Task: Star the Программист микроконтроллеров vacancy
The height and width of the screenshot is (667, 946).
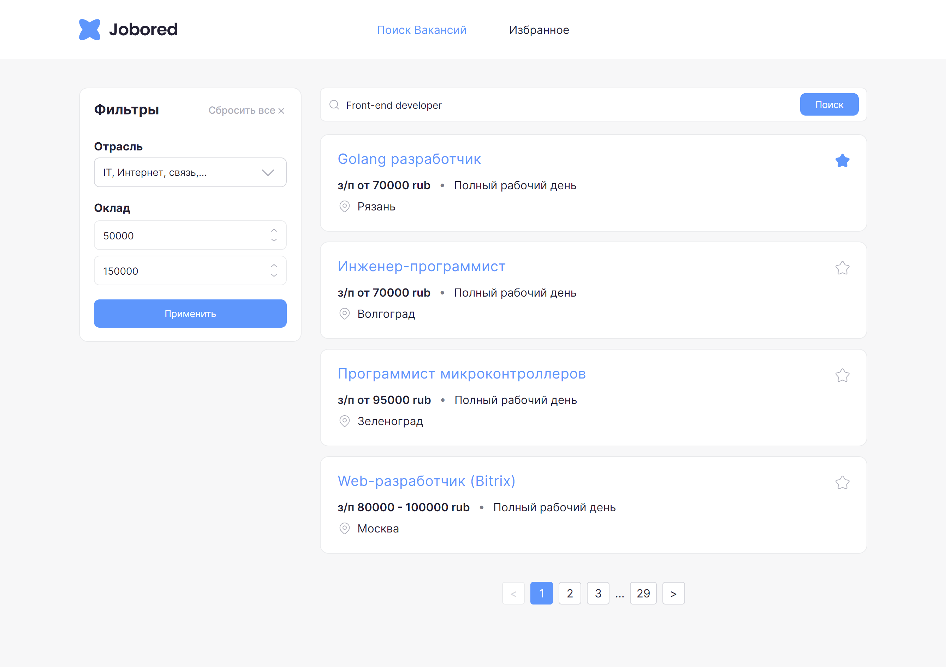Action: [x=842, y=375]
